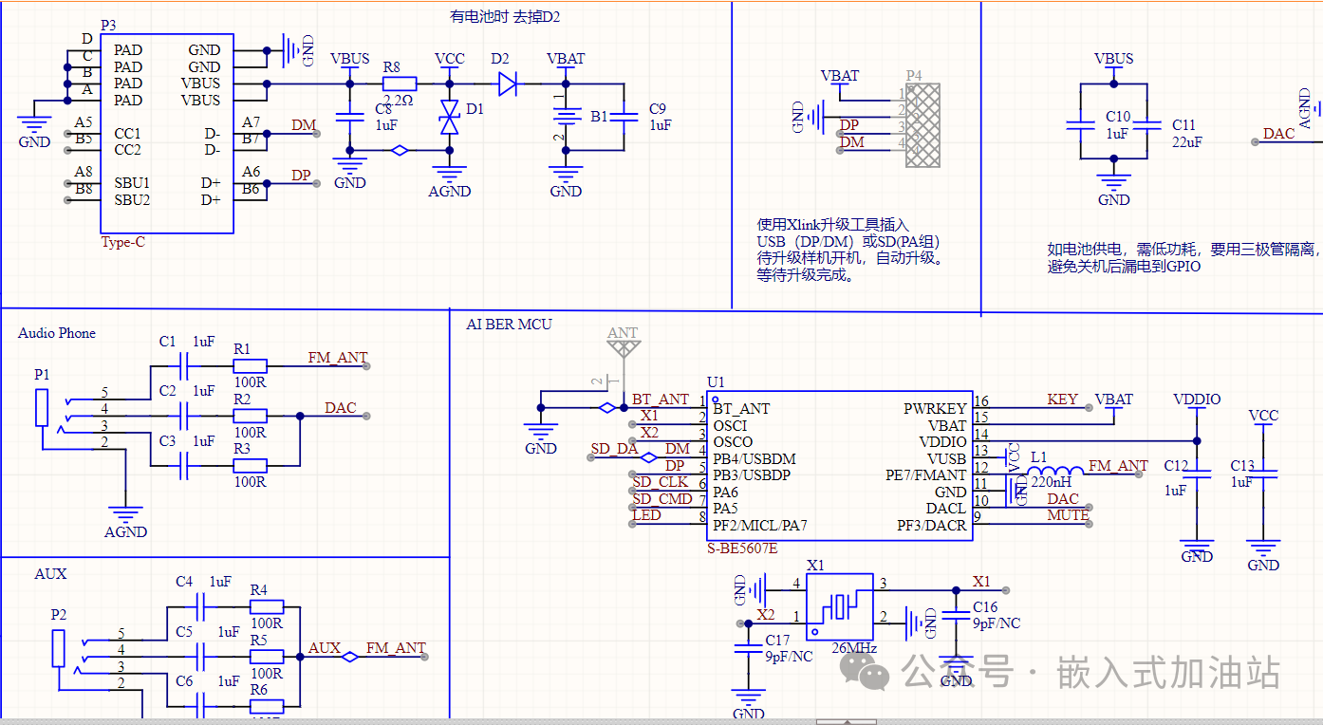The image size is (1323, 725).
Task: Select capacitor C13 under VCC
Action: pyautogui.click(x=1263, y=474)
